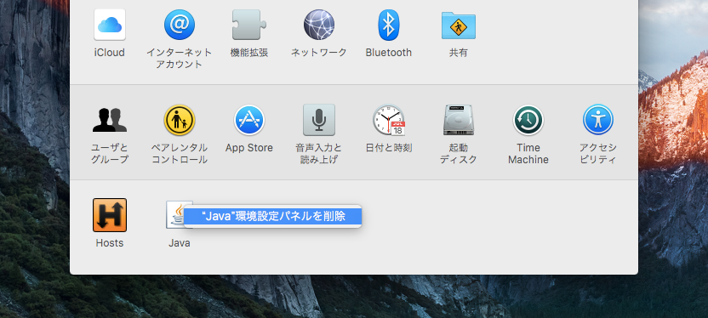Open the iCloud preferences pane
Viewport: 708px width, 318px height.
tap(109, 25)
